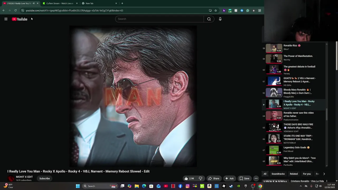The width and height of the screenshot is (338, 190).
Task: Mute the tab via speaker icon
Action: 34,3
